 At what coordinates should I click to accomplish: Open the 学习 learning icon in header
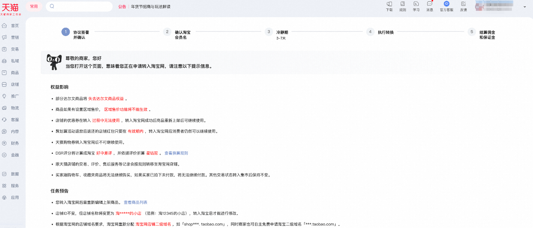click(416, 4)
